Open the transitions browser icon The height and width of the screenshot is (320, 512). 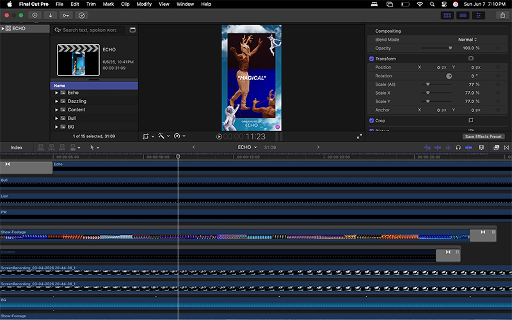tap(506, 148)
